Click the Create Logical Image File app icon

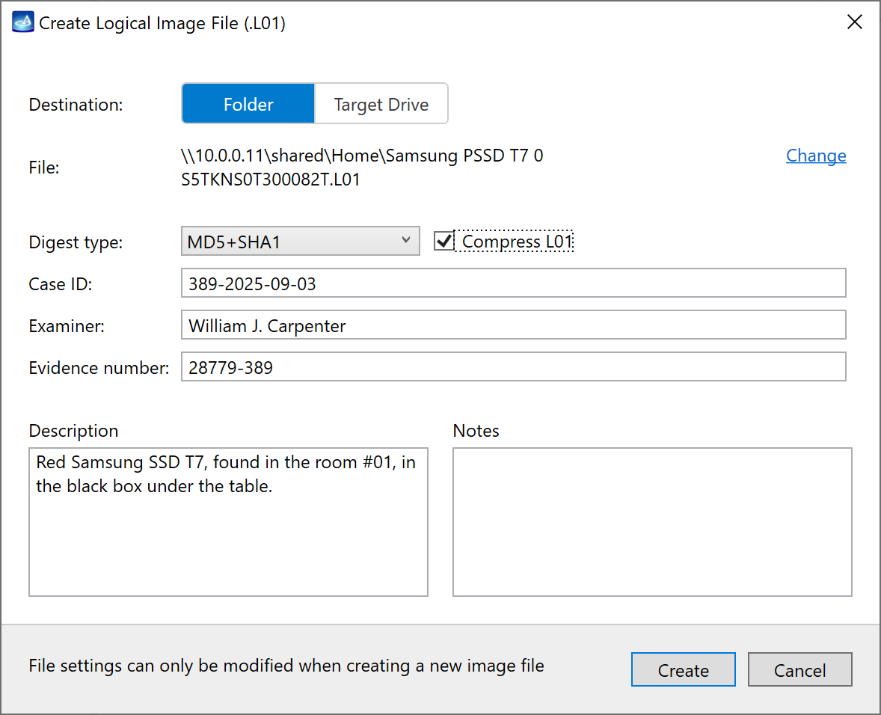tap(22, 22)
